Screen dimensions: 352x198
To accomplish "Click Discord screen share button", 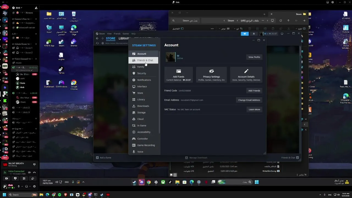I will pos(15,179).
